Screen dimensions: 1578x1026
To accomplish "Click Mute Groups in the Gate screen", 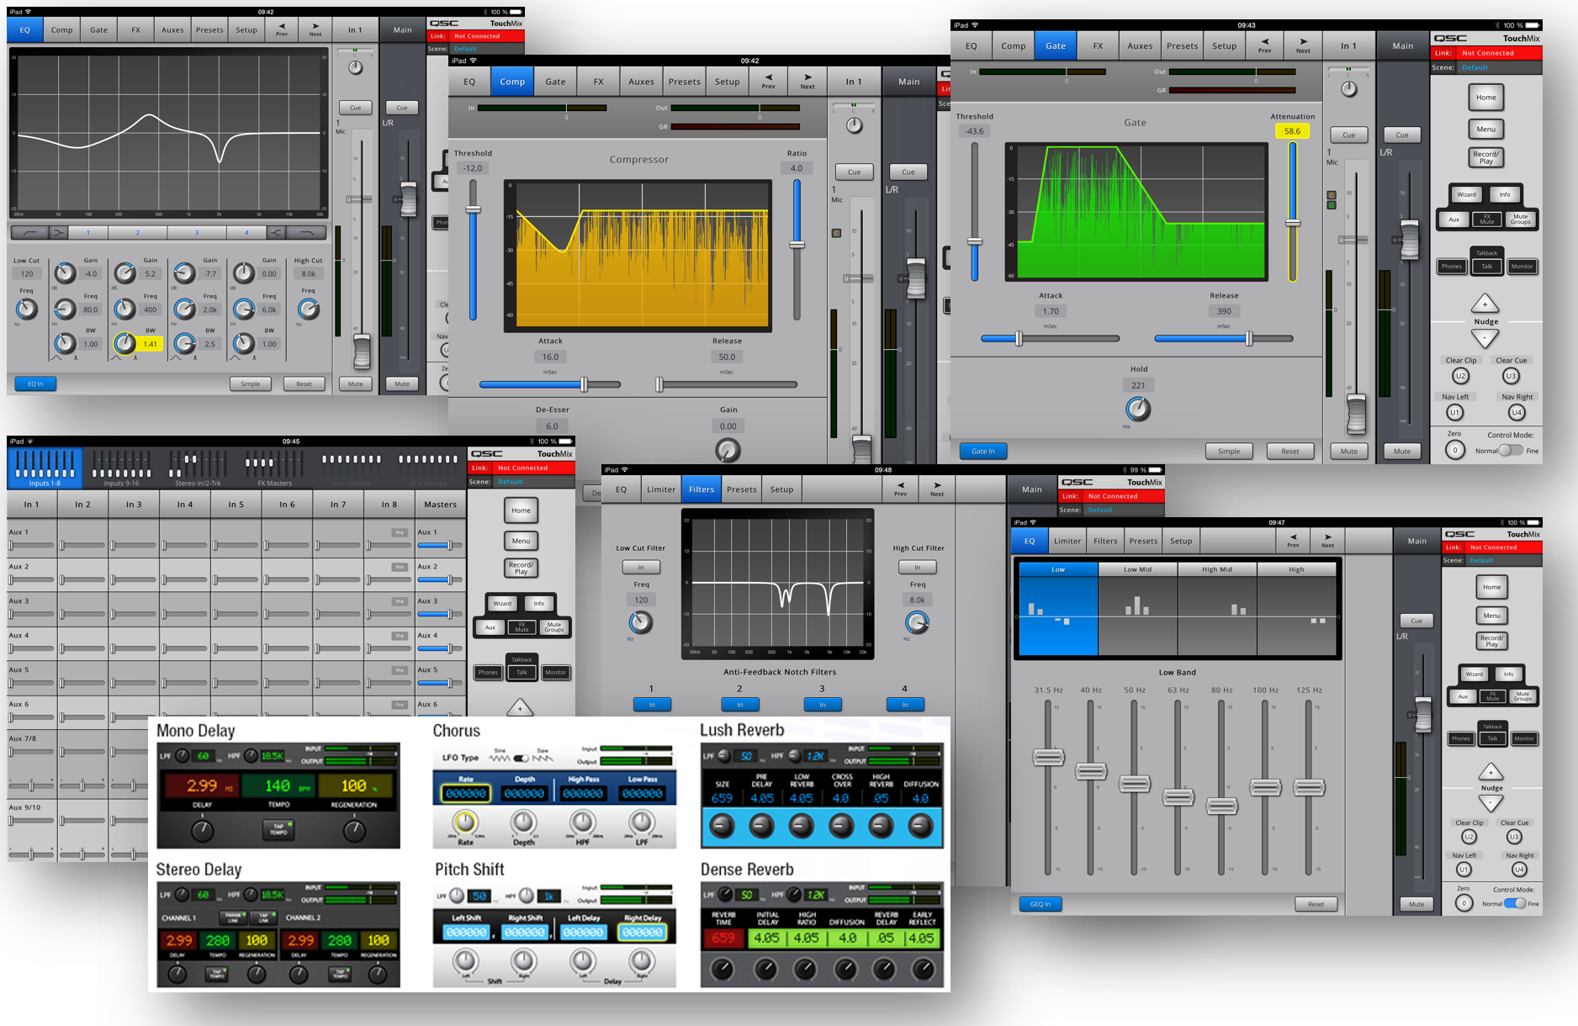I will click(x=1520, y=219).
